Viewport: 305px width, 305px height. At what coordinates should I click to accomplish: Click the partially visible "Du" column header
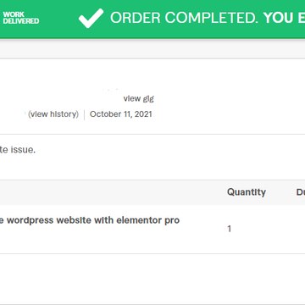pos(301,192)
